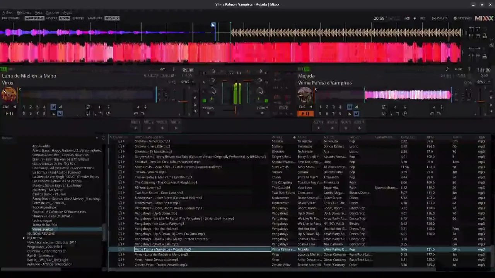Viewport: 495px width, 278px height.
Task: Toggle the BIG LIBRARY view
Action: point(10,18)
